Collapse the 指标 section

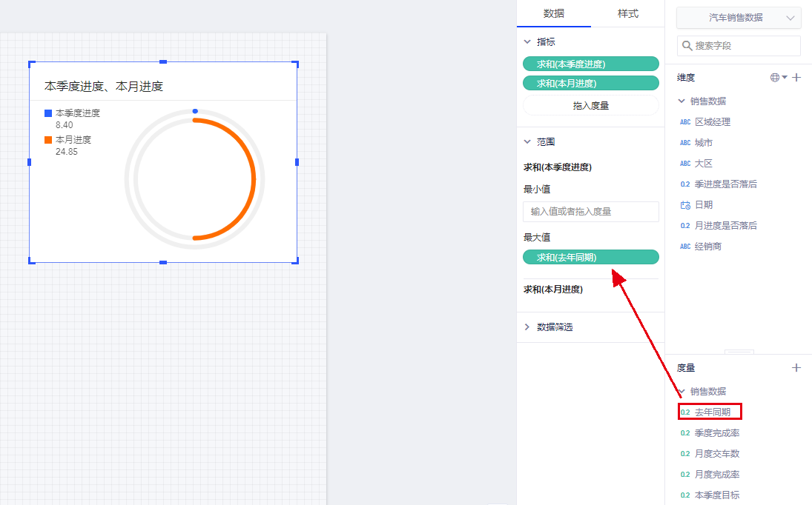[527, 42]
